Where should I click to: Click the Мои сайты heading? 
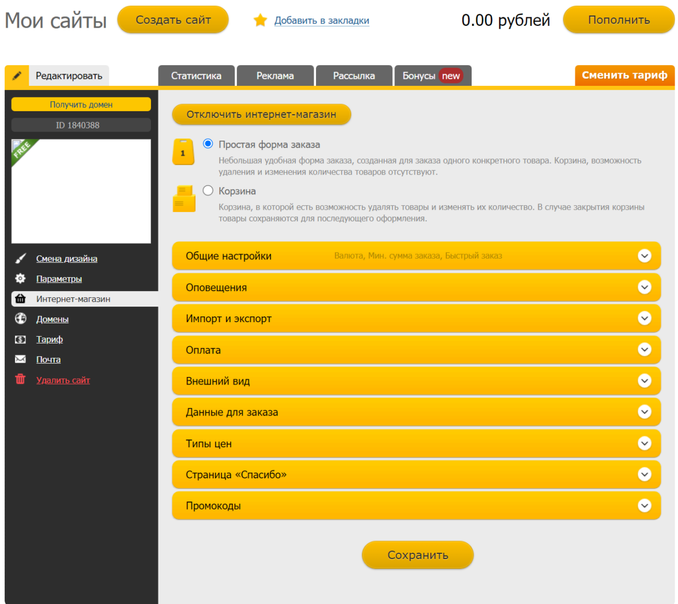[56, 20]
